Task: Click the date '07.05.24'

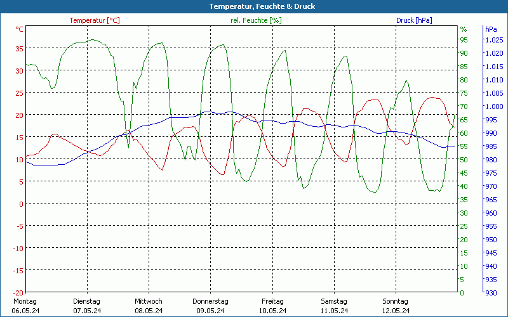Action: coord(87,311)
